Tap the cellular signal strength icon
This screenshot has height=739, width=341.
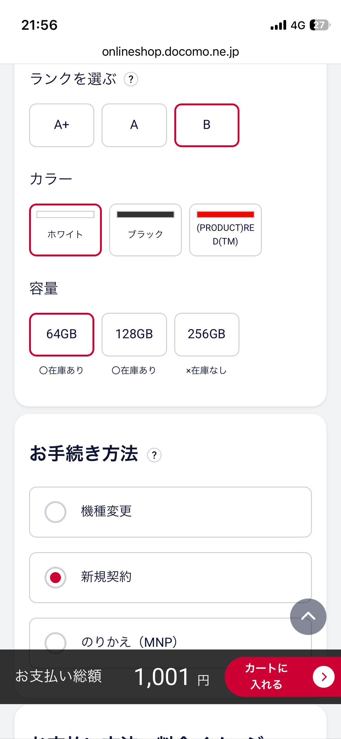pyautogui.click(x=278, y=25)
